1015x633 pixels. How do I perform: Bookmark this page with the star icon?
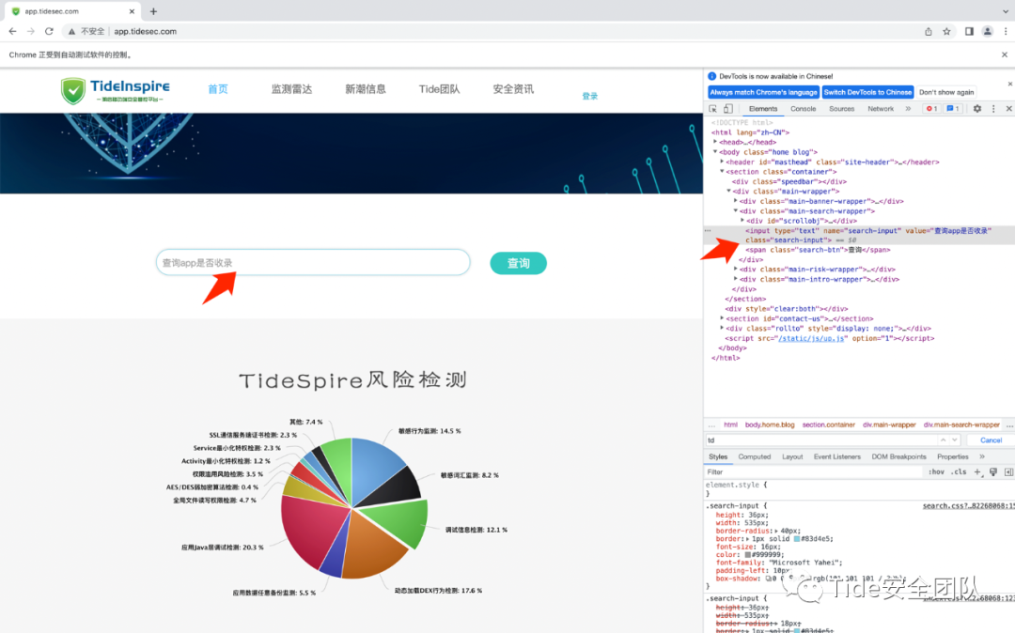pyautogui.click(x=946, y=31)
